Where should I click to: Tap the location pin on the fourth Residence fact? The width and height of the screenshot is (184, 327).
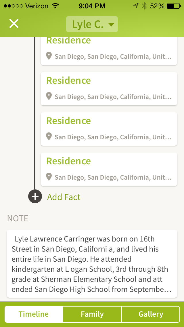[x=49, y=177]
